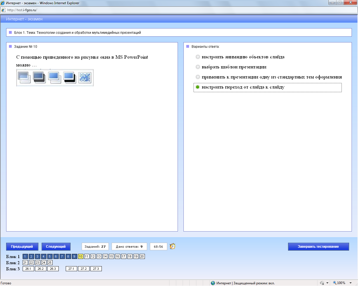358x286 pixels.
Task: Go to question 1 in Блок 1
Action: click(25, 256)
